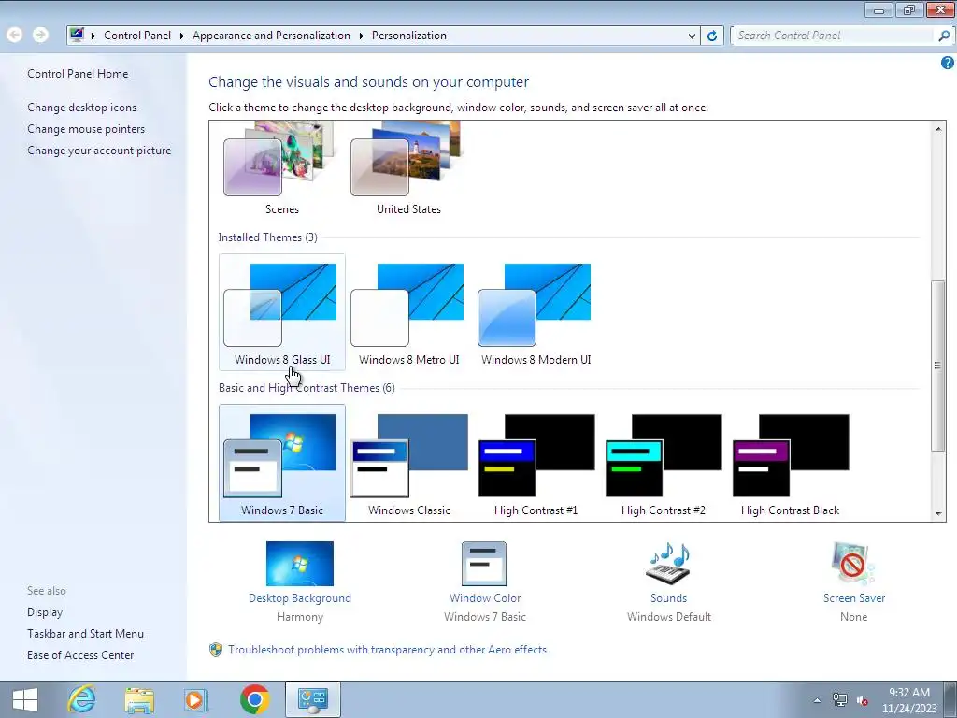
Task: Show hidden tray icons arrow
Action: [x=817, y=700]
